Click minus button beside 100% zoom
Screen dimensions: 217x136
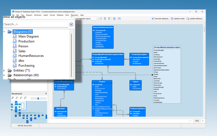(x=191, y=121)
